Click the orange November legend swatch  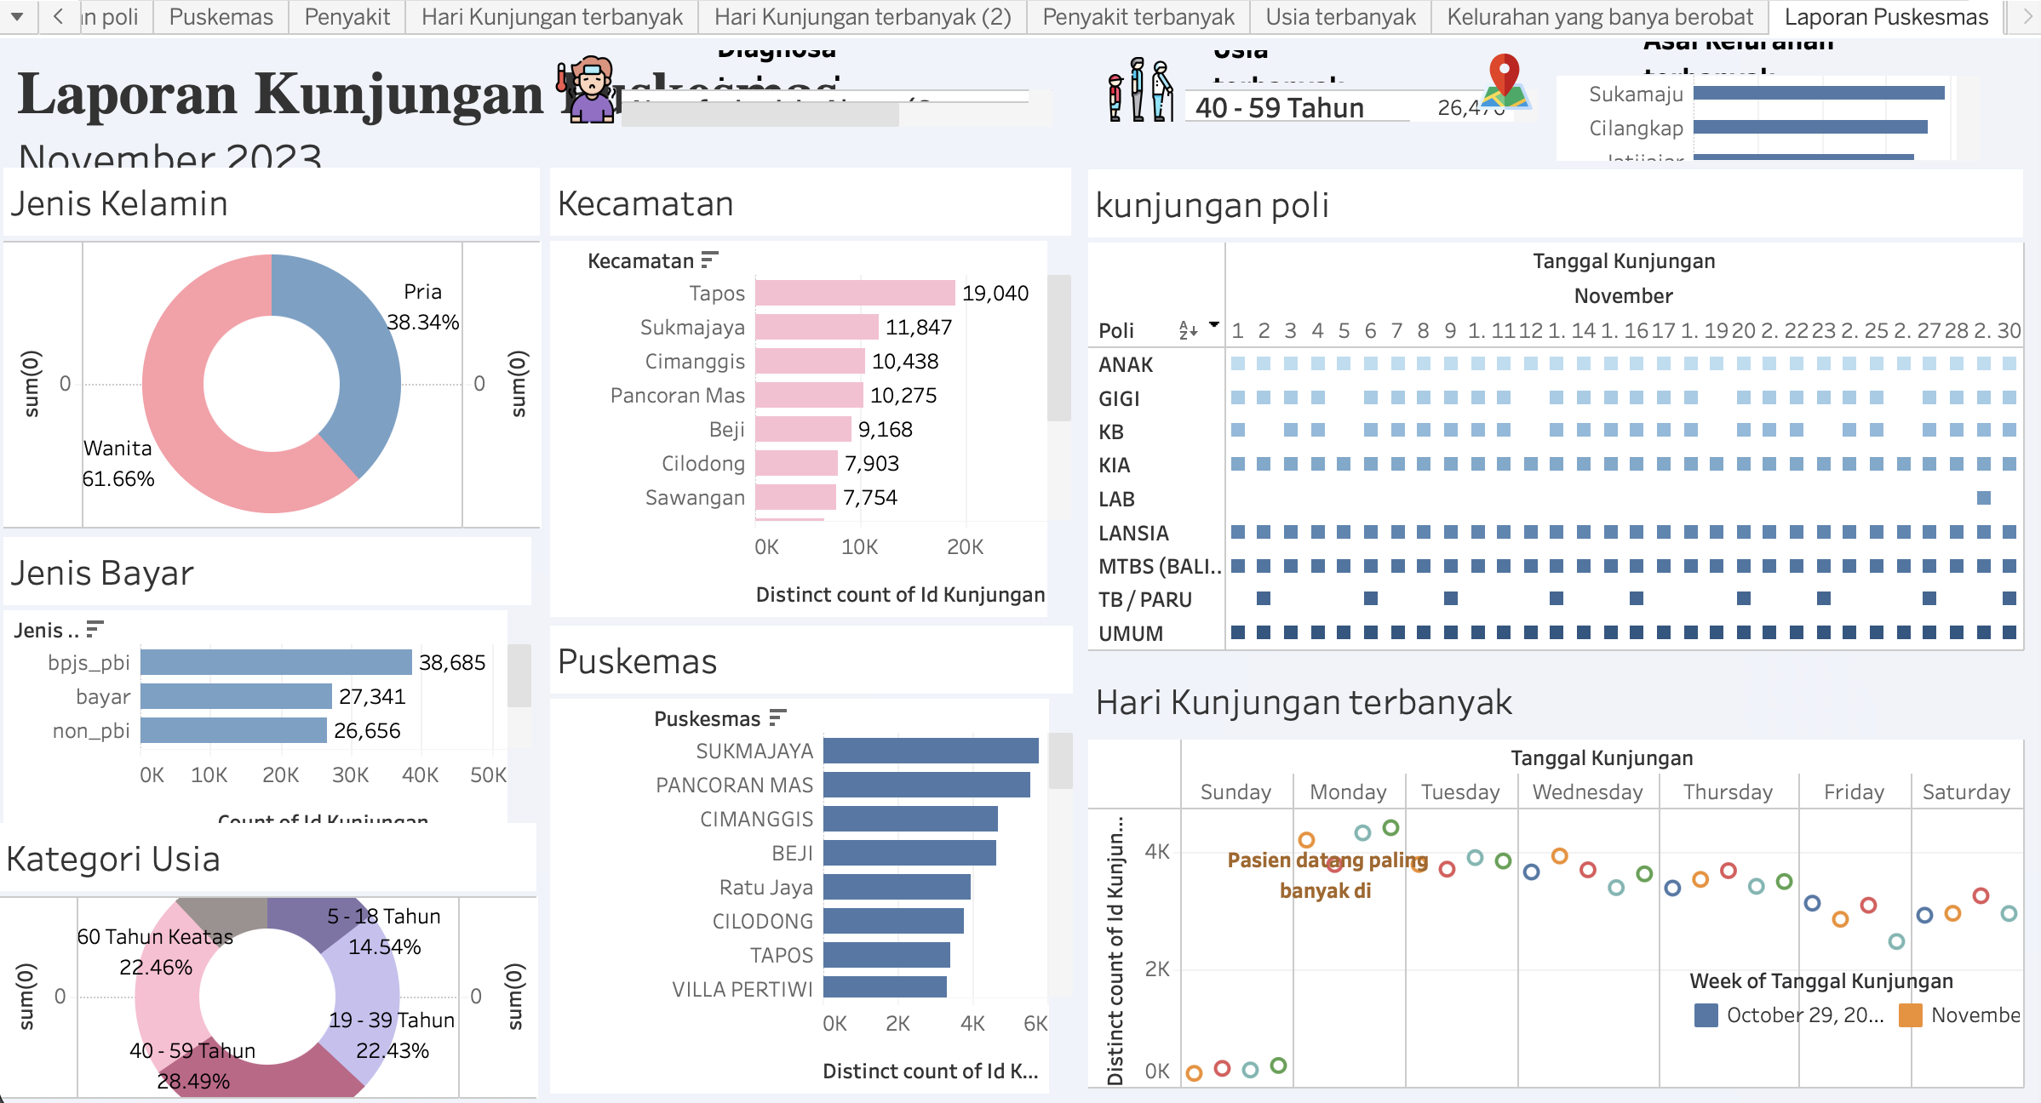click(1910, 1015)
